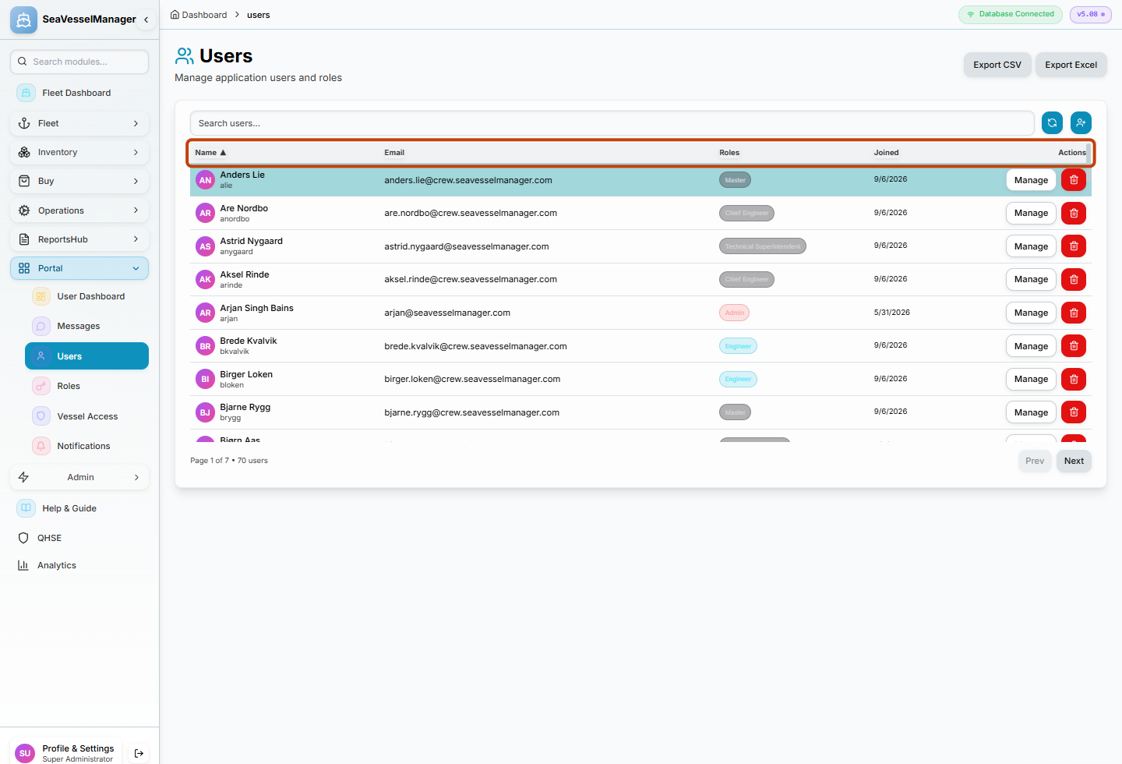Click the home icon in breadcrumb
1122x764 pixels.
tap(175, 15)
